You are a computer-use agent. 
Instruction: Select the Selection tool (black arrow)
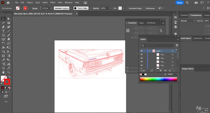[3, 19]
